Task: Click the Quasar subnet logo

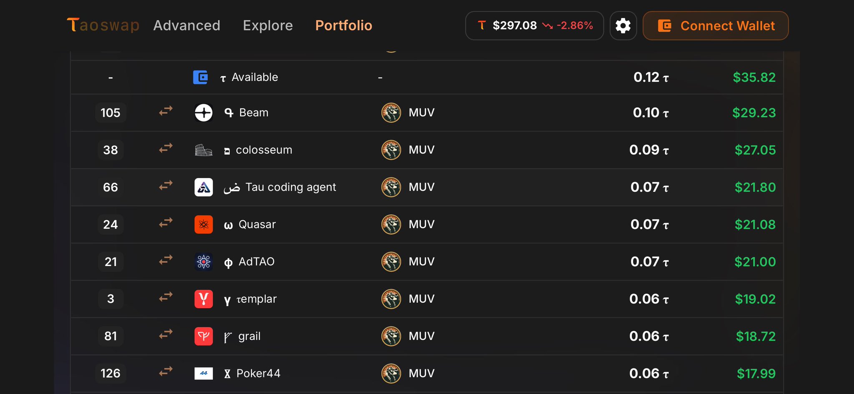Action: [x=203, y=225]
